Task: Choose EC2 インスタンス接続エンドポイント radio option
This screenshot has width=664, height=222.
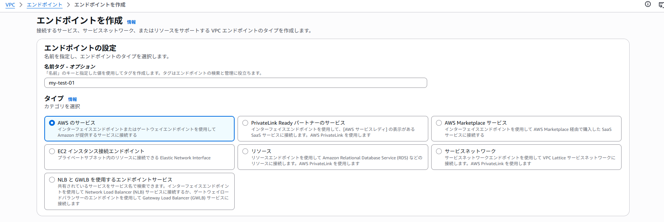Action: 52,151
